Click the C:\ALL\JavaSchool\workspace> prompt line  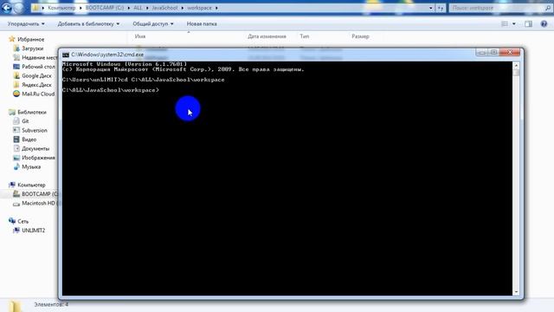(111, 90)
